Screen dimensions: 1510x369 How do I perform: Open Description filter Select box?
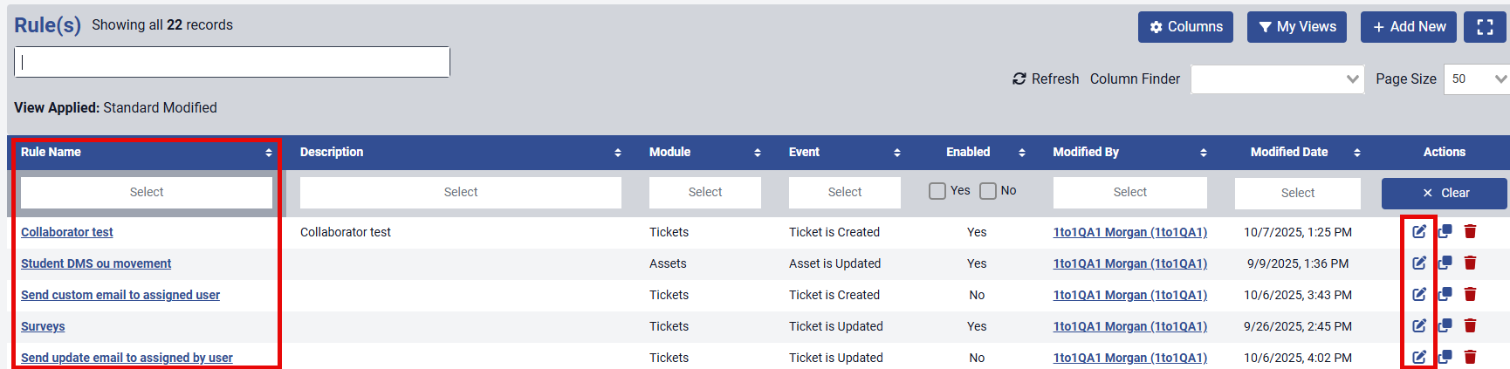461,193
